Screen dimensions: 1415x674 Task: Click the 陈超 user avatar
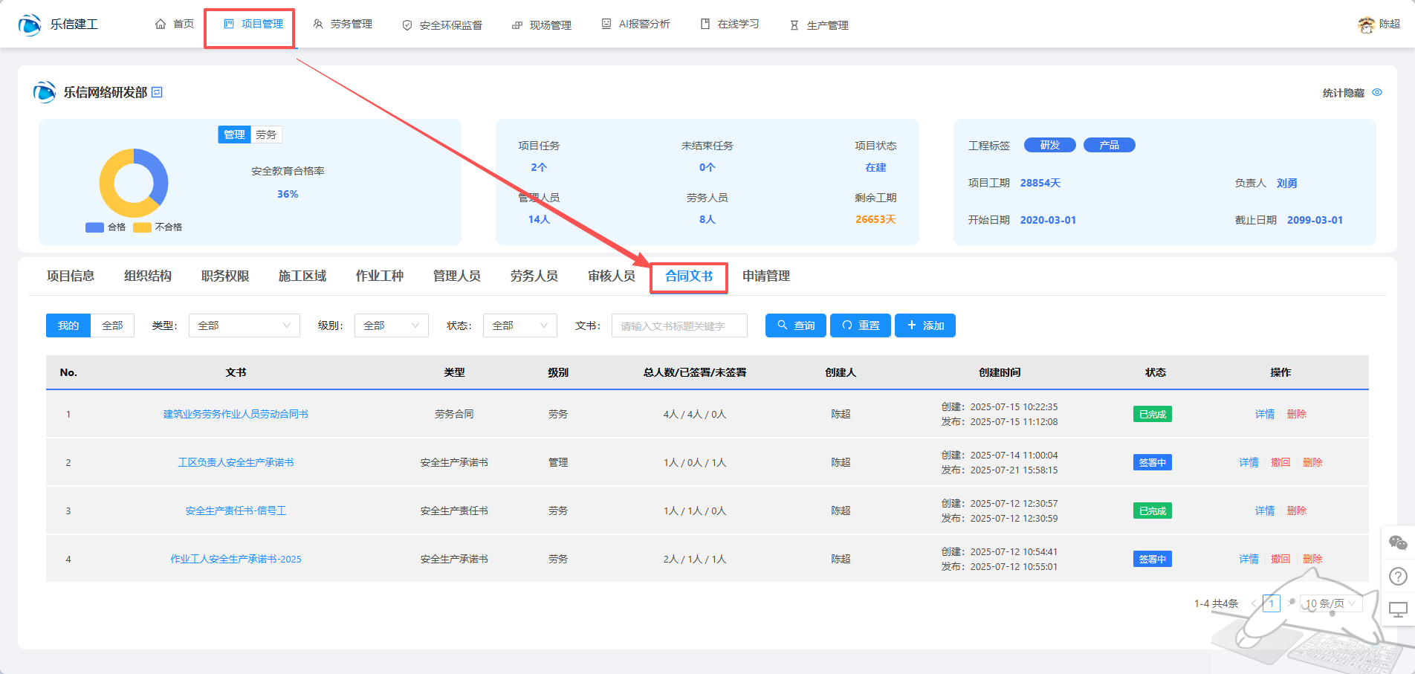(x=1366, y=25)
